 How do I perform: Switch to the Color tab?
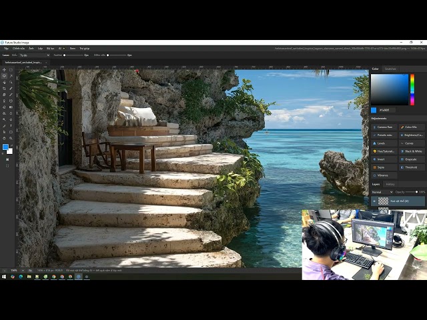click(x=375, y=69)
